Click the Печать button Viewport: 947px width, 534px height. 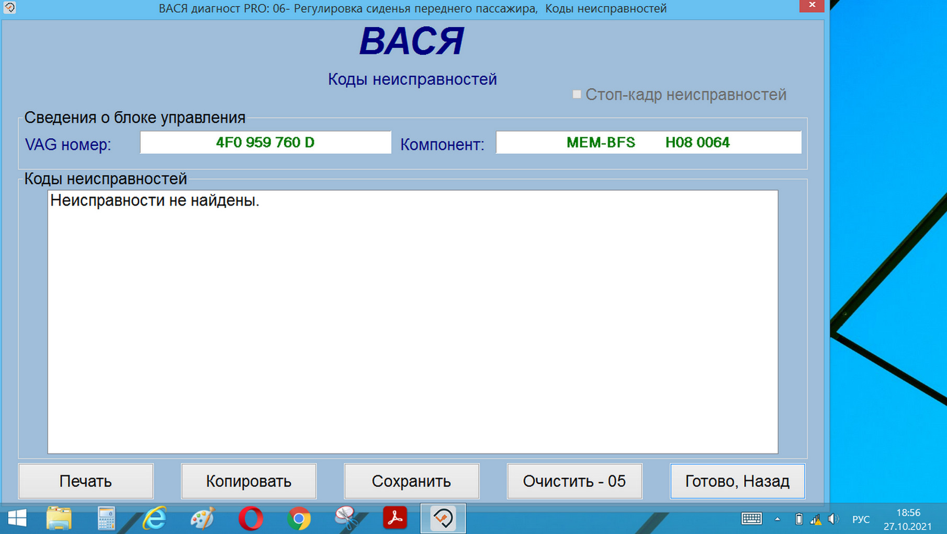coord(86,481)
